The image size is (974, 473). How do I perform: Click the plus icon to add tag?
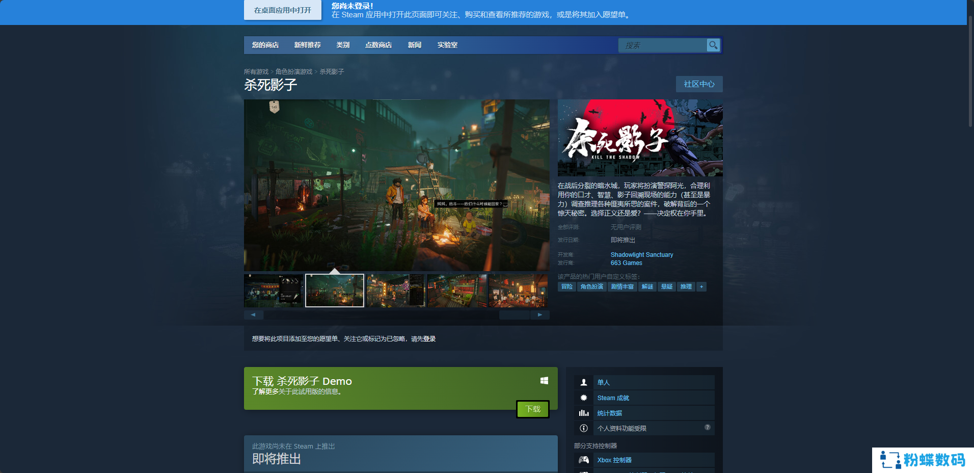tap(701, 286)
